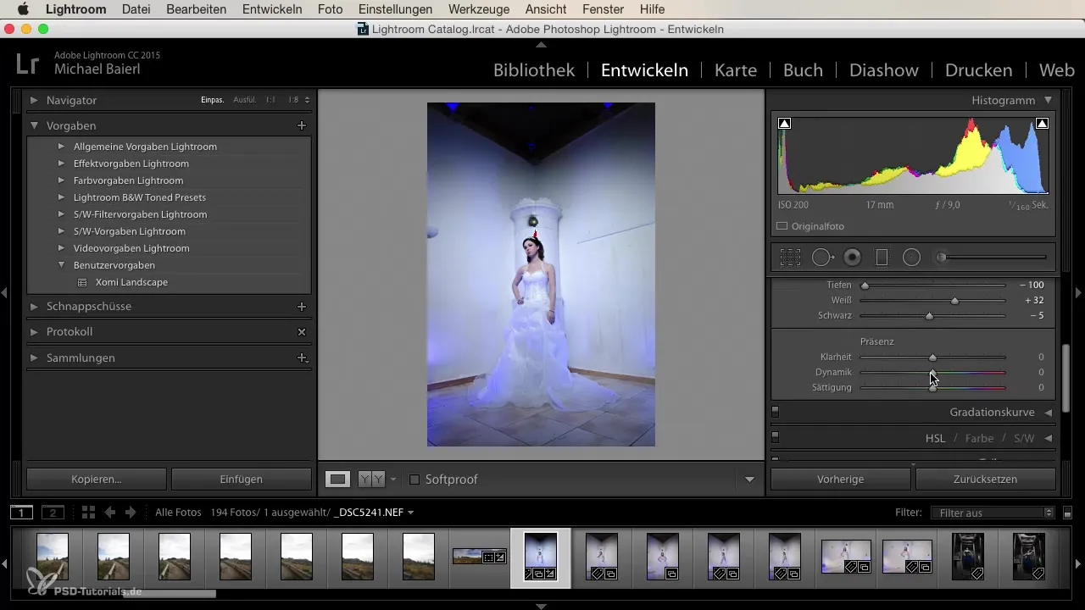Switch to Karte module
1085x610 pixels.
click(736, 70)
